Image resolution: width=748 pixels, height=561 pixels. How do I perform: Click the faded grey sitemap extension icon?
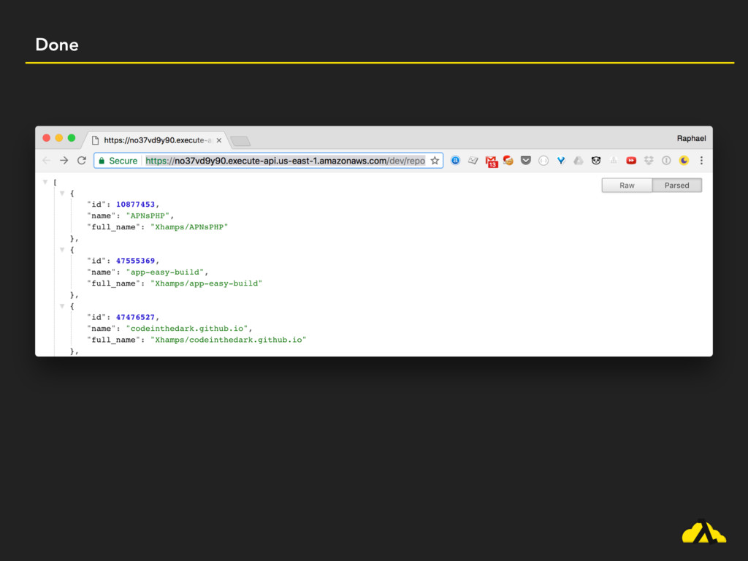[x=614, y=161]
